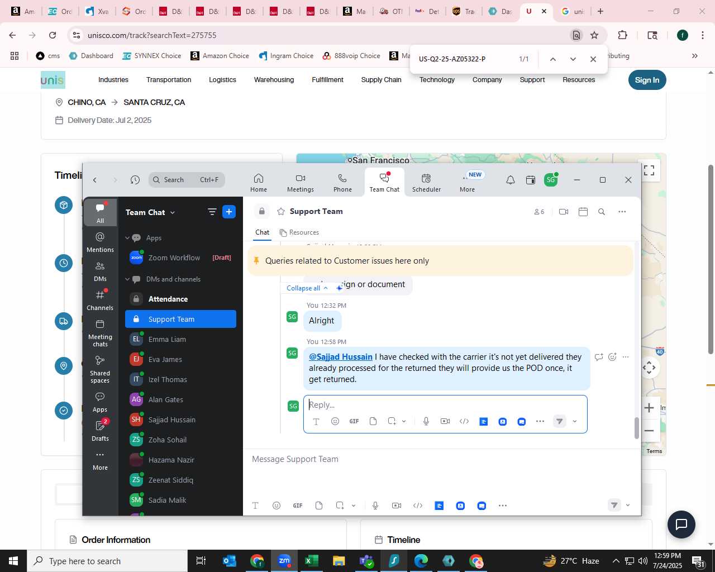Open File Explorer from taskbar

click(x=339, y=561)
